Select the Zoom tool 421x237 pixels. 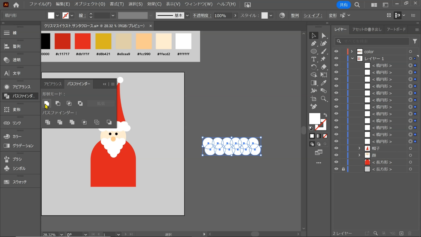click(324, 98)
